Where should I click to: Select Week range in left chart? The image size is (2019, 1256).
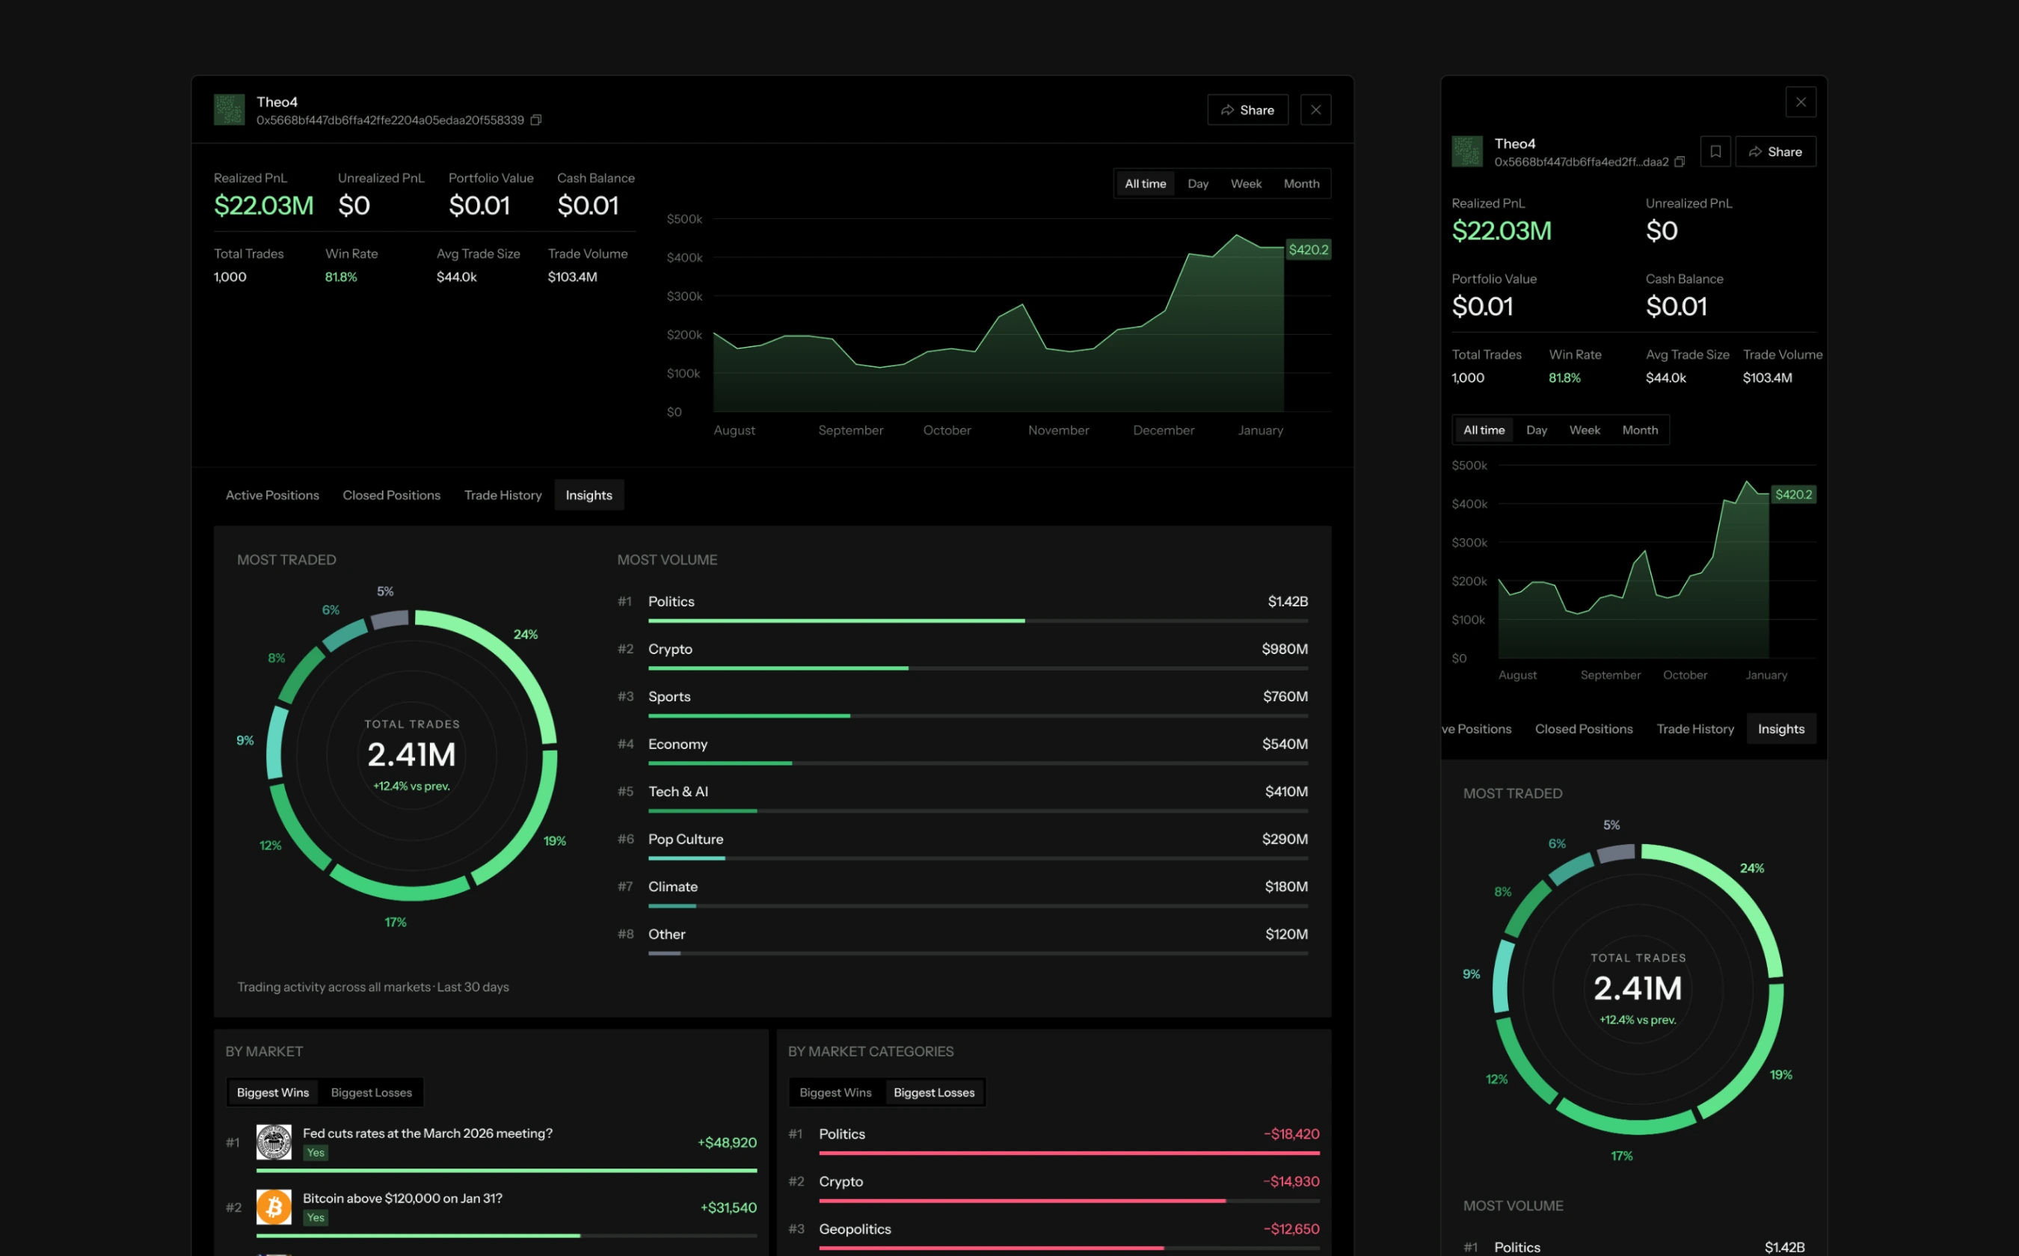click(1246, 184)
